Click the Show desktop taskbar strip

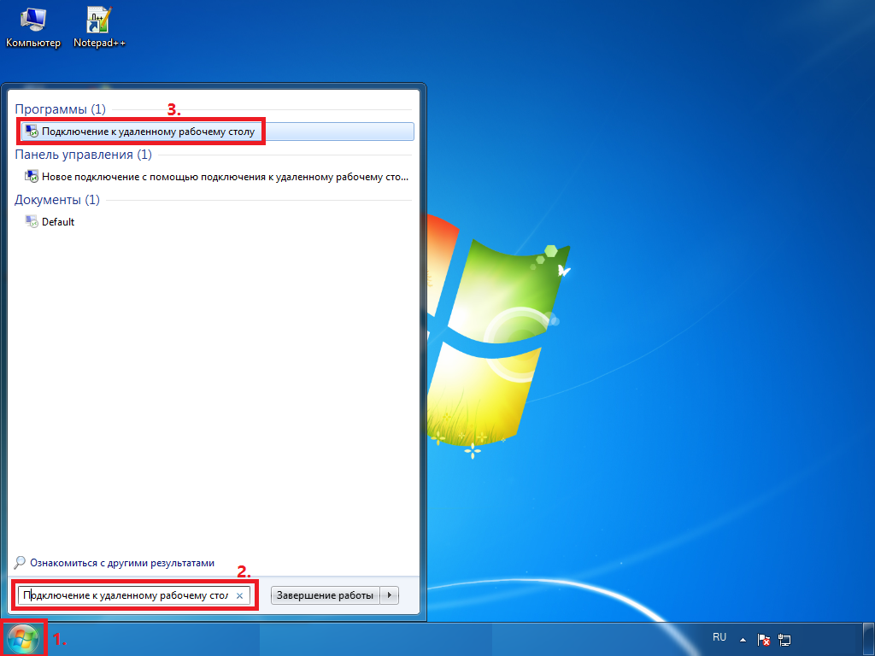pos(868,639)
